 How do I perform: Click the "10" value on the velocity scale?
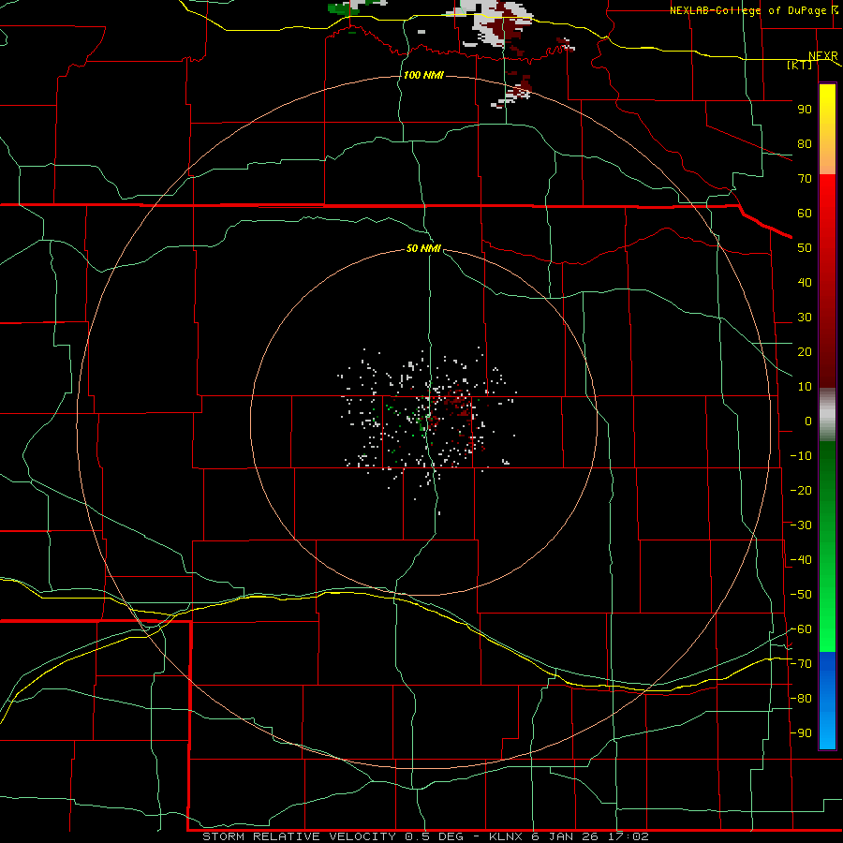[805, 387]
